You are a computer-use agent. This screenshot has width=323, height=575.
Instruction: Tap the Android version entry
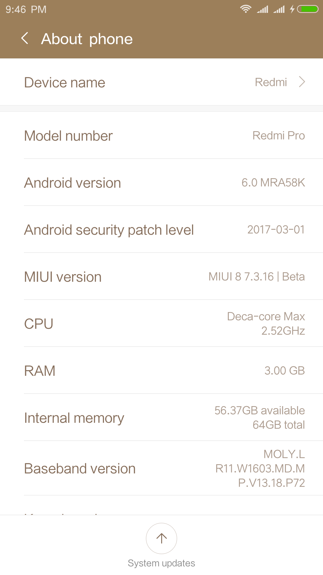161,183
